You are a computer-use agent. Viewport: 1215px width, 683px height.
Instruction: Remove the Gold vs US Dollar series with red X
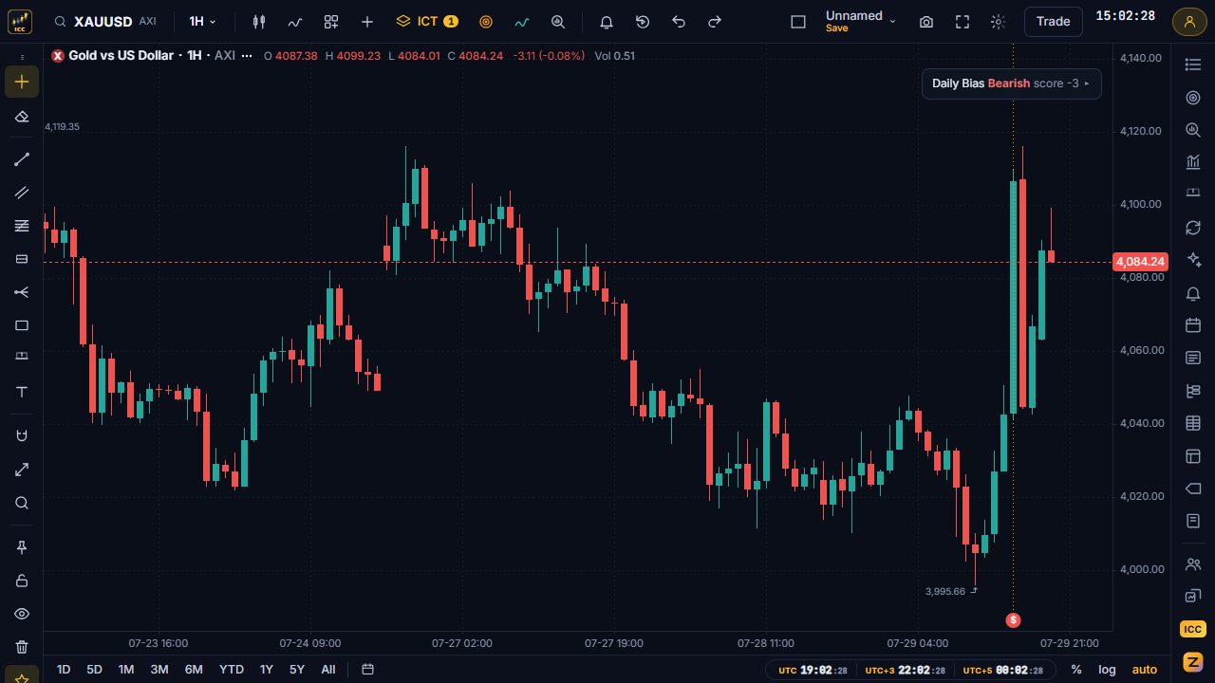58,56
